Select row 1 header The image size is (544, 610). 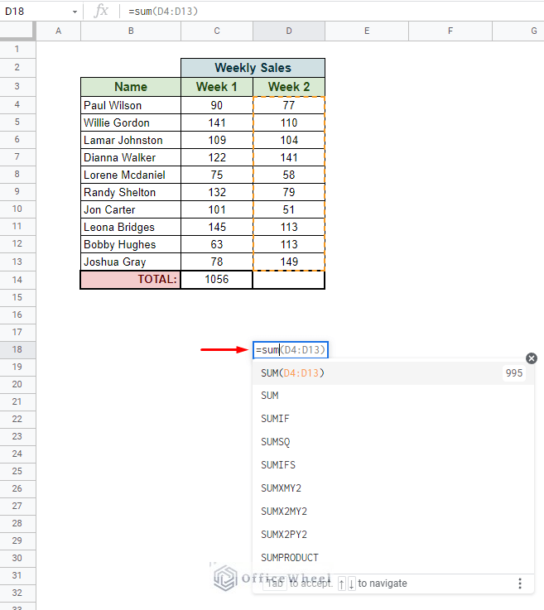(17, 49)
